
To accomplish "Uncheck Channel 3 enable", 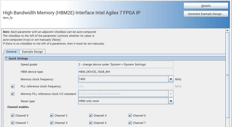I will pos(52,123).
